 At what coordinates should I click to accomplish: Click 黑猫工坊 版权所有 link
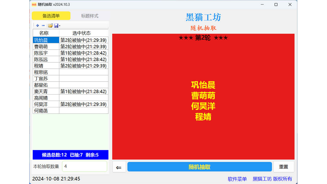[x=272, y=179]
